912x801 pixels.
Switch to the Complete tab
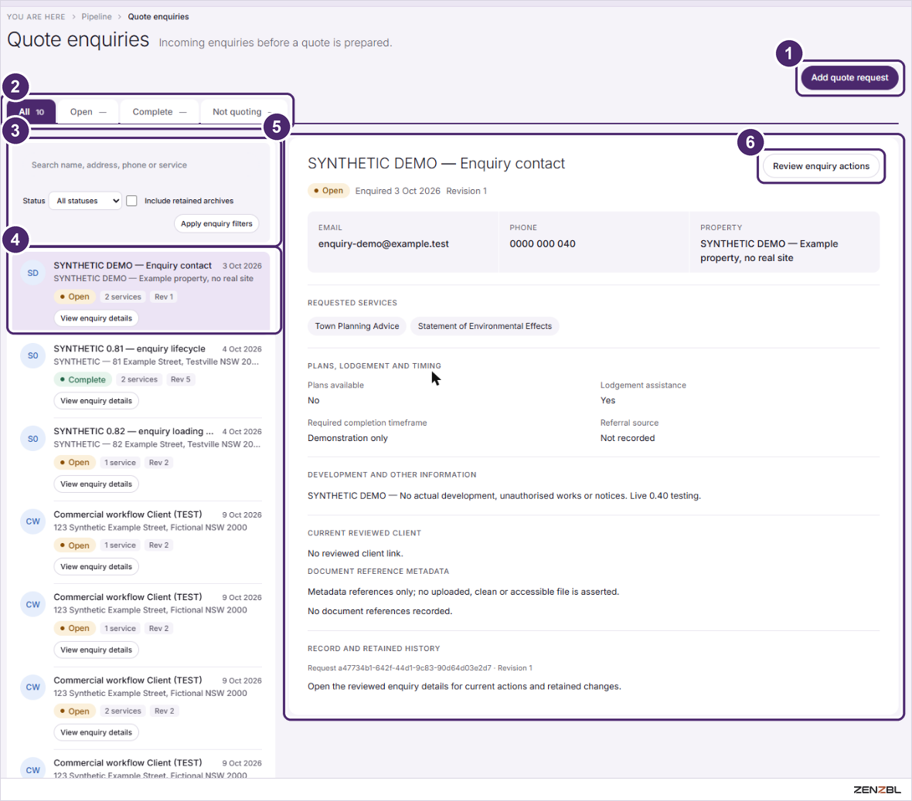coord(158,111)
